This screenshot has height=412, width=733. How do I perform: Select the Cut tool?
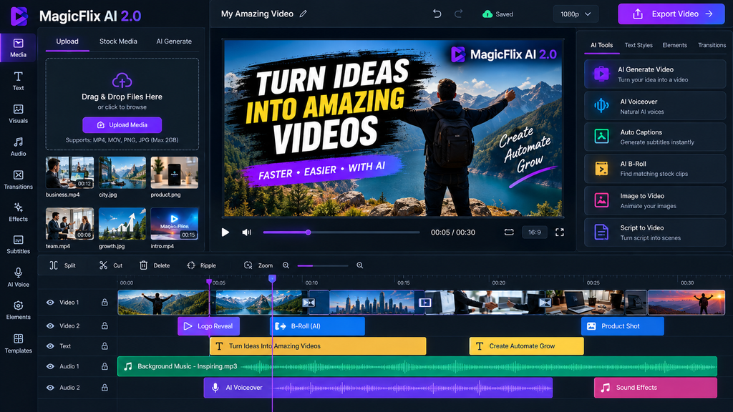coord(111,265)
